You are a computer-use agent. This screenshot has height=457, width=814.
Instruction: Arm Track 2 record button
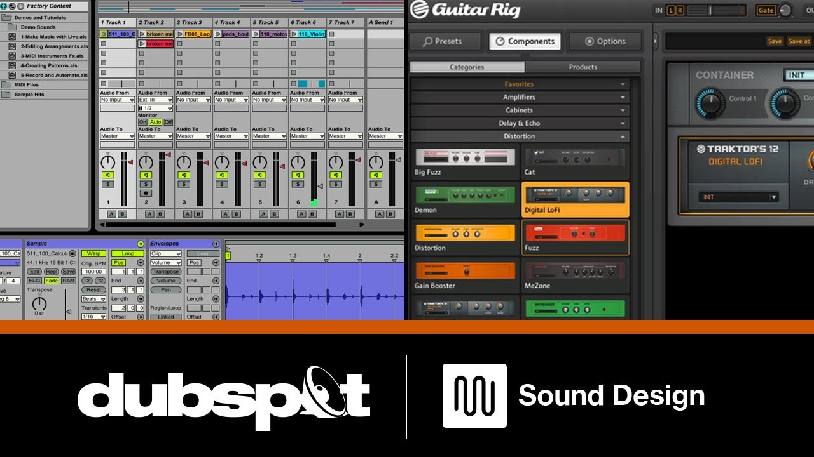click(146, 193)
